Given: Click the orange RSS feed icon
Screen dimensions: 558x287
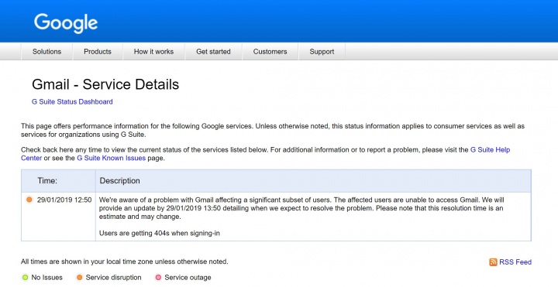Looking at the screenshot, I should (x=493, y=262).
